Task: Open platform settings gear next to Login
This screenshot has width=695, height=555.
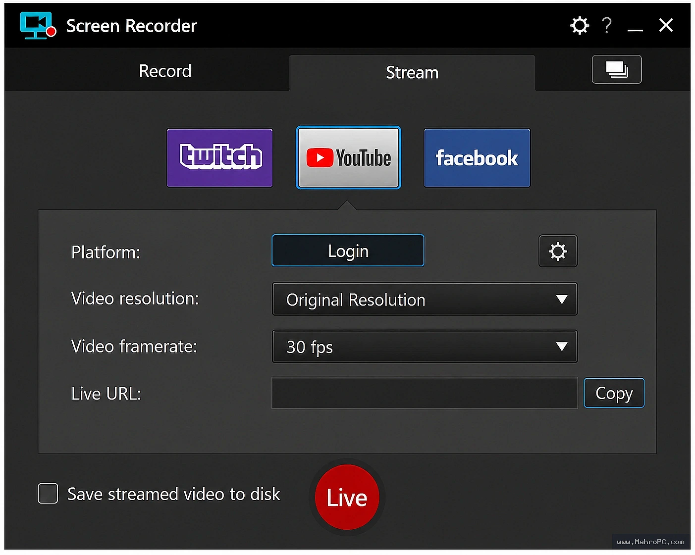Action: [558, 251]
